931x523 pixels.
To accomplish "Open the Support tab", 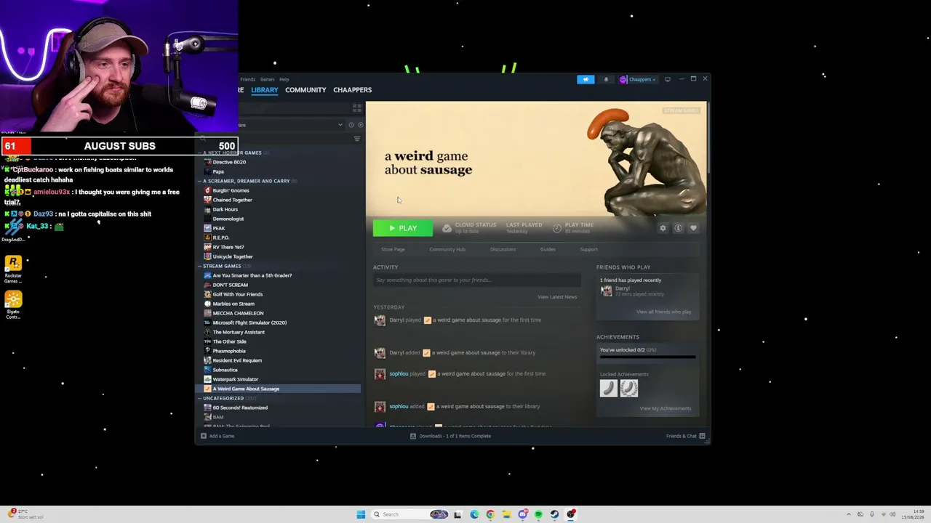I will [589, 249].
